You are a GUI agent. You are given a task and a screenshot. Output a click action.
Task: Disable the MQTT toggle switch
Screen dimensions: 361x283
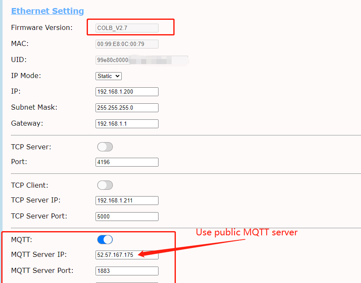point(105,240)
